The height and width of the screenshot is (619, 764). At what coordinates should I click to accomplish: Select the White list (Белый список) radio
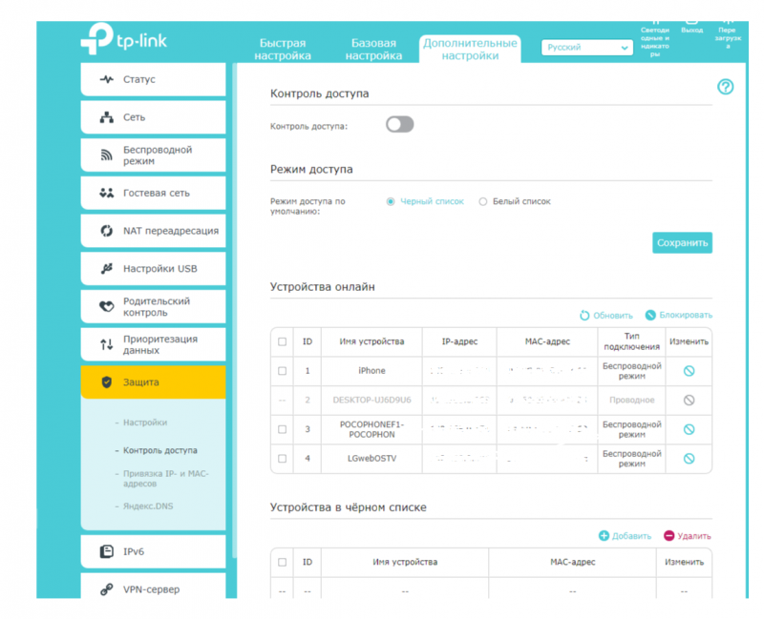pos(483,202)
